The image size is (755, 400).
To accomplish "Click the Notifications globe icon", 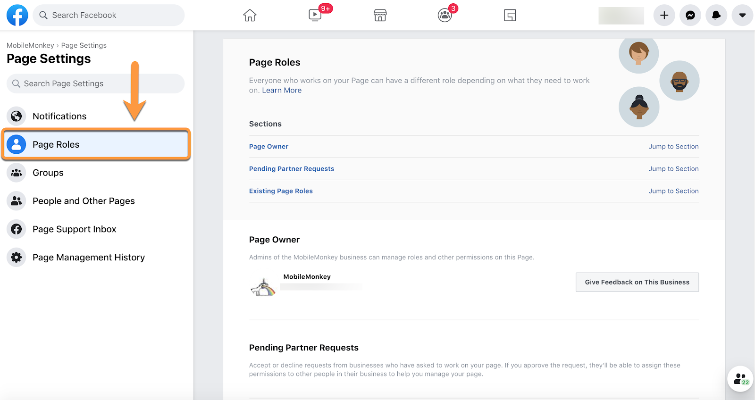I will click(x=17, y=116).
